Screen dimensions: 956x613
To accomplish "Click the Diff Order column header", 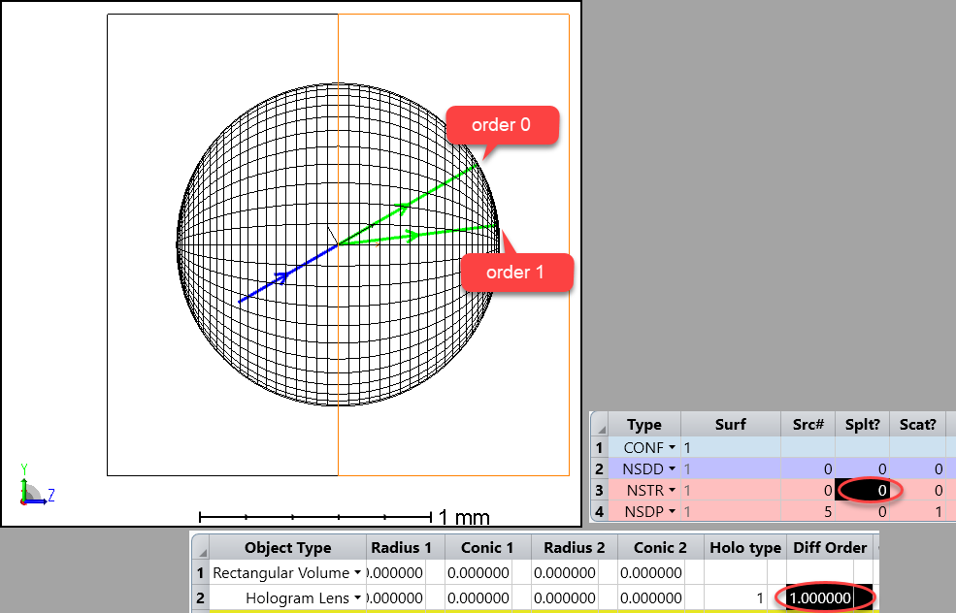I will pos(830,548).
